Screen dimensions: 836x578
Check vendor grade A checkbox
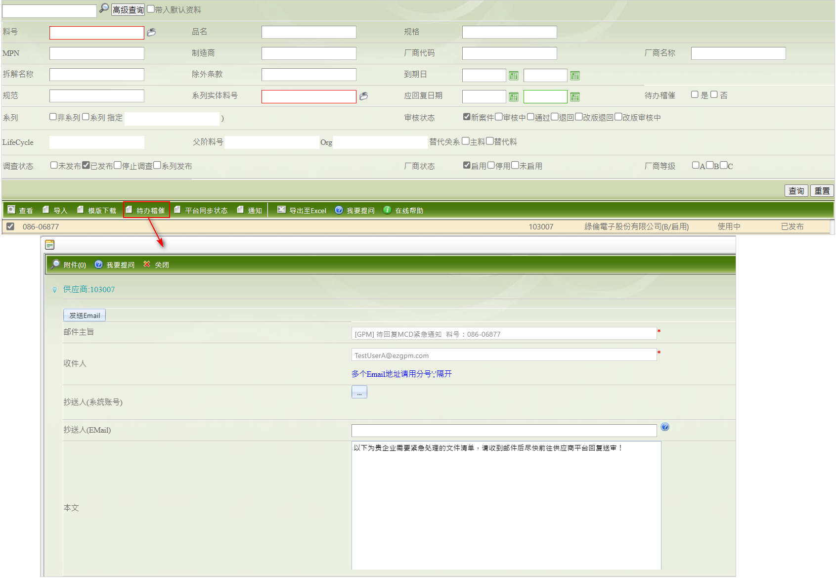696,165
